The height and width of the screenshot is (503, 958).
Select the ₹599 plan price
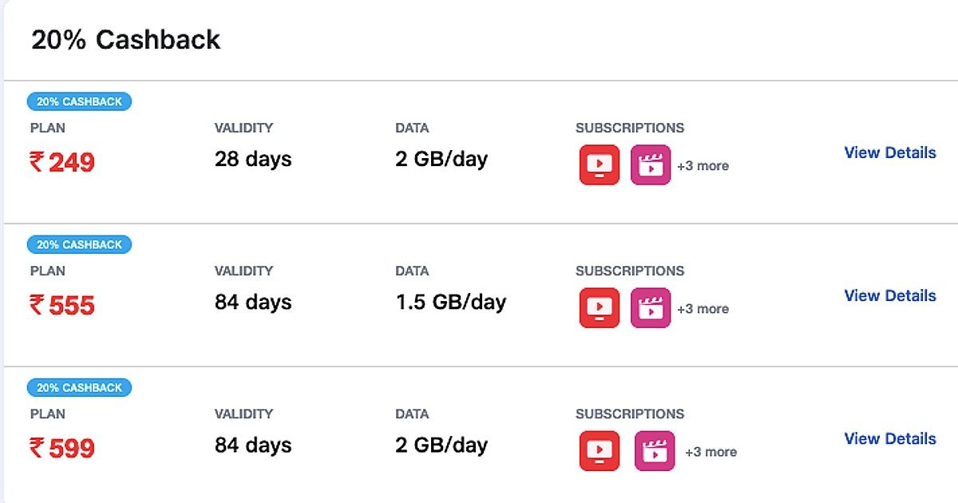62,449
